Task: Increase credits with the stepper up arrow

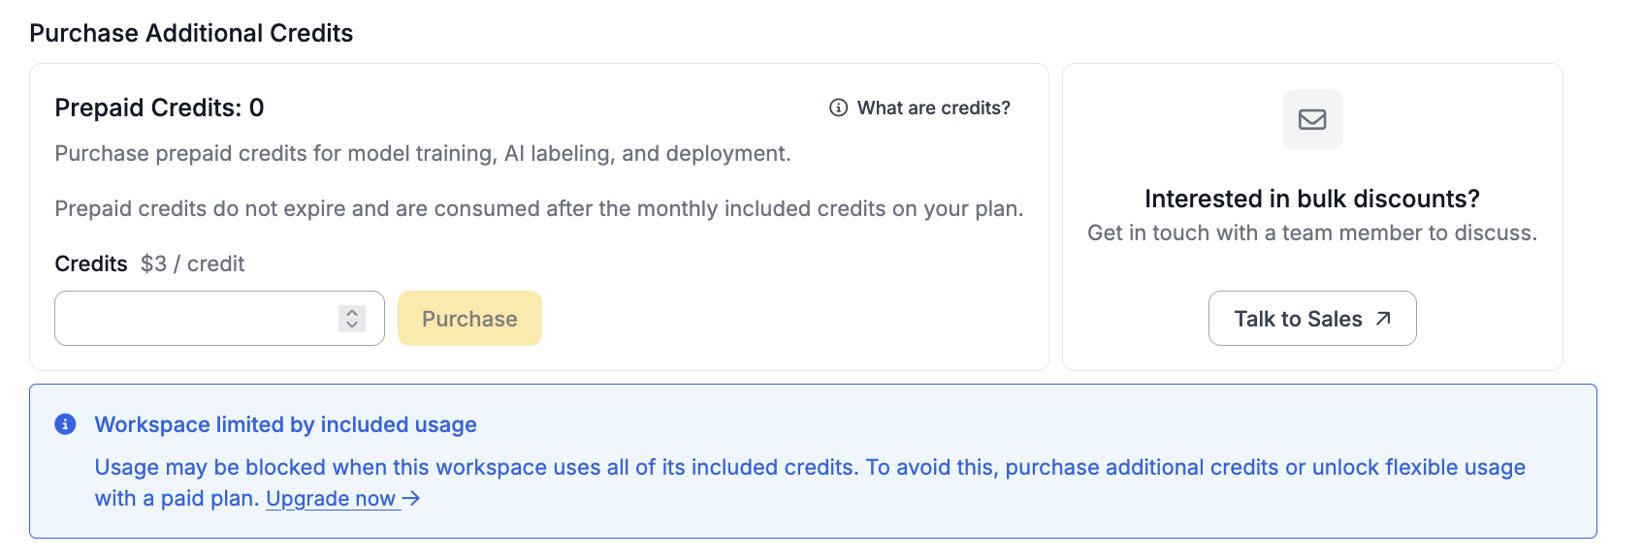Action: 352,312
